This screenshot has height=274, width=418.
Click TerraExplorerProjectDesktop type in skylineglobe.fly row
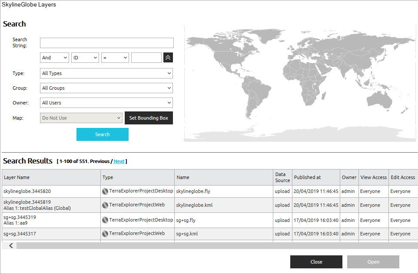(141, 191)
